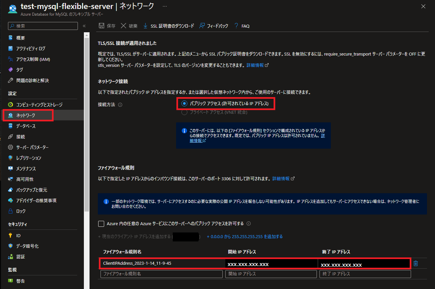The image size is (435, 289).
Task: Select プライベート アクセス (VNET 統合) radio
Action: point(184,112)
